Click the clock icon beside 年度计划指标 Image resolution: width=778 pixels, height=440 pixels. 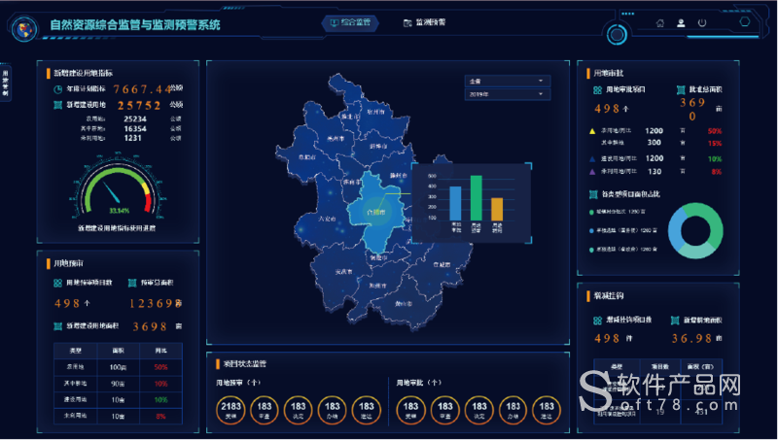(56, 88)
